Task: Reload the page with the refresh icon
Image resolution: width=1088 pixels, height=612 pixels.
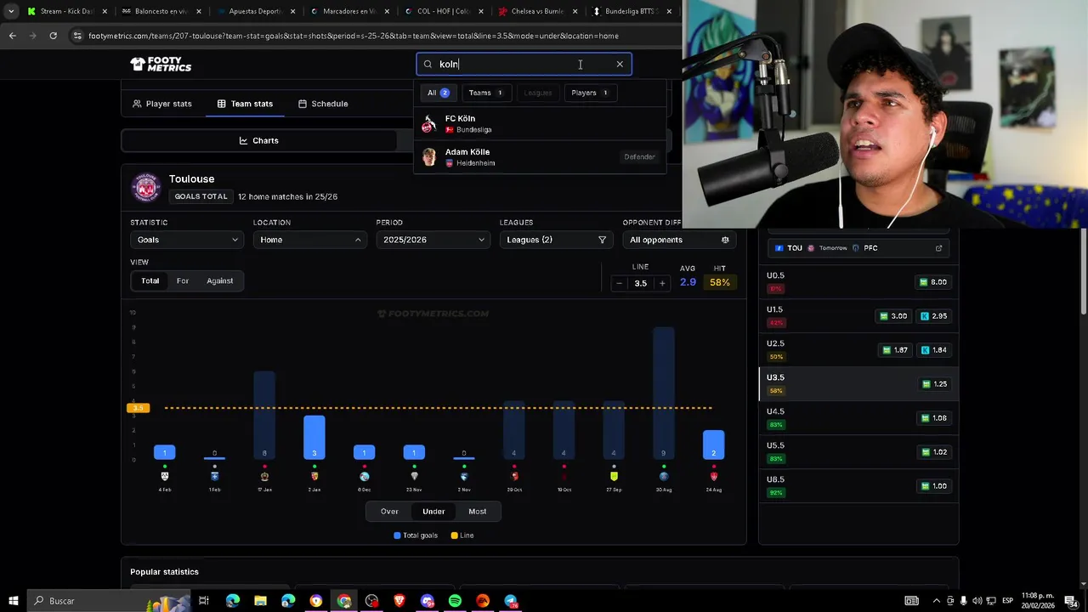Action: tap(53, 36)
